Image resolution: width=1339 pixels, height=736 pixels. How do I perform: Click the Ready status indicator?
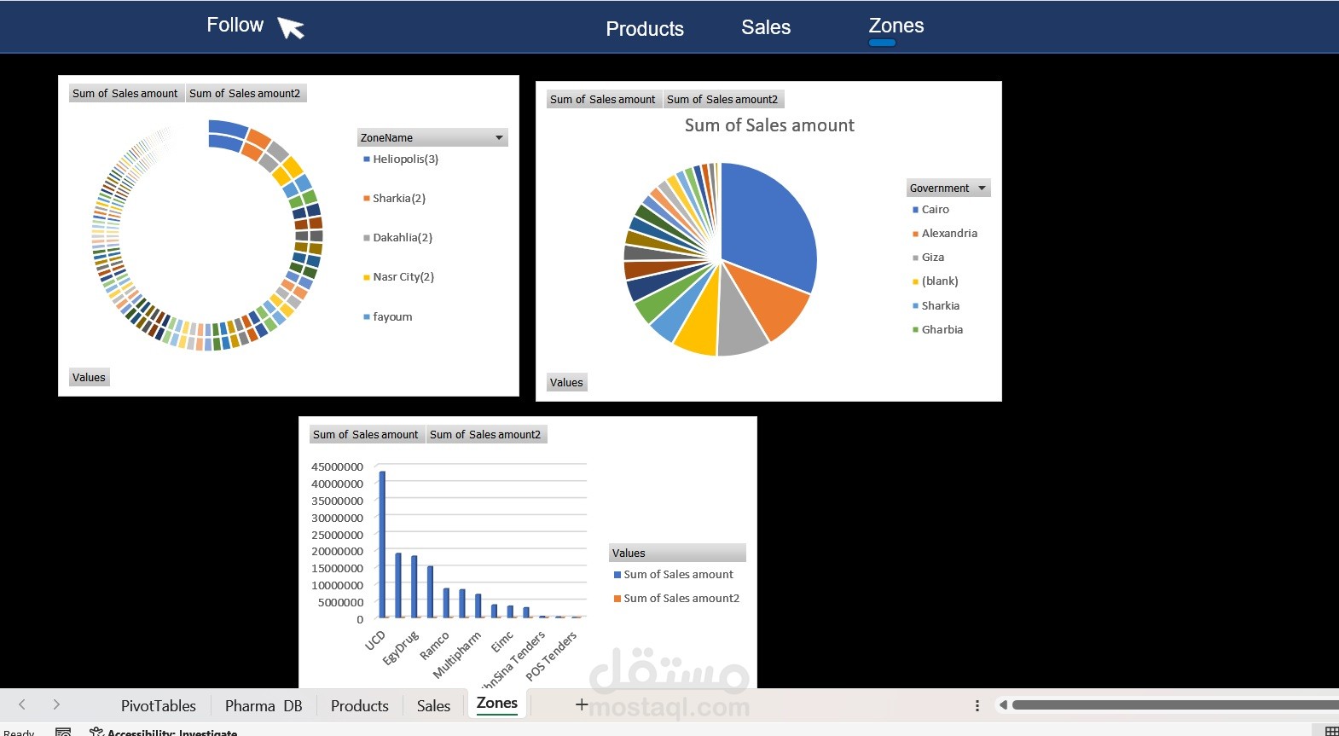(x=19, y=732)
